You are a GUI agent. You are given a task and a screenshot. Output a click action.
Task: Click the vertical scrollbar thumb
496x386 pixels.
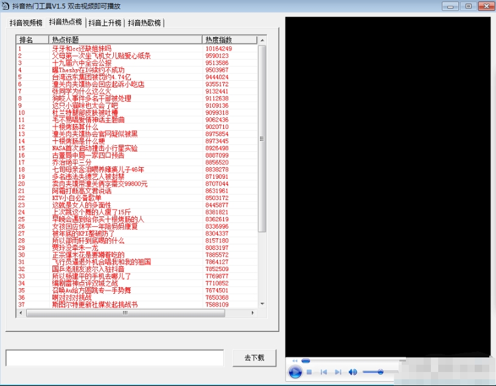click(262, 139)
